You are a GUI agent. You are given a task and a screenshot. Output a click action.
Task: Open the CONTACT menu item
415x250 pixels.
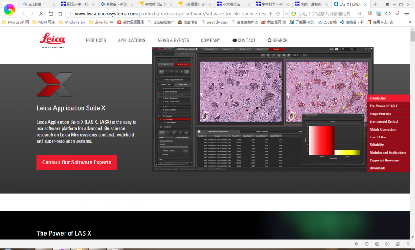pyautogui.click(x=244, y=40)
